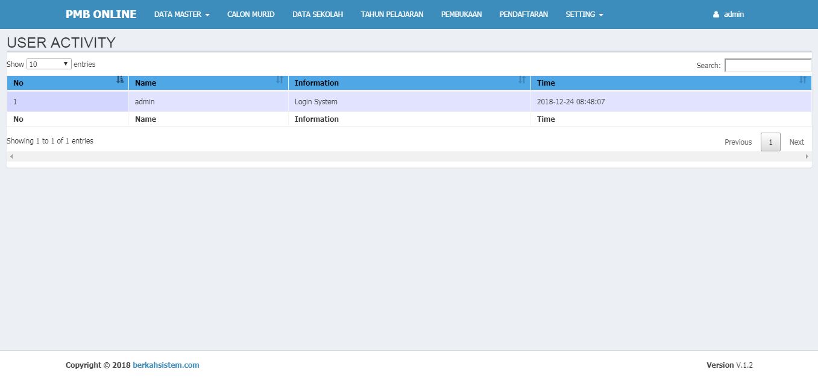Screen dimensions: 818x378
Task: Click the sort arrows in Time column
Action: (802, 80)
